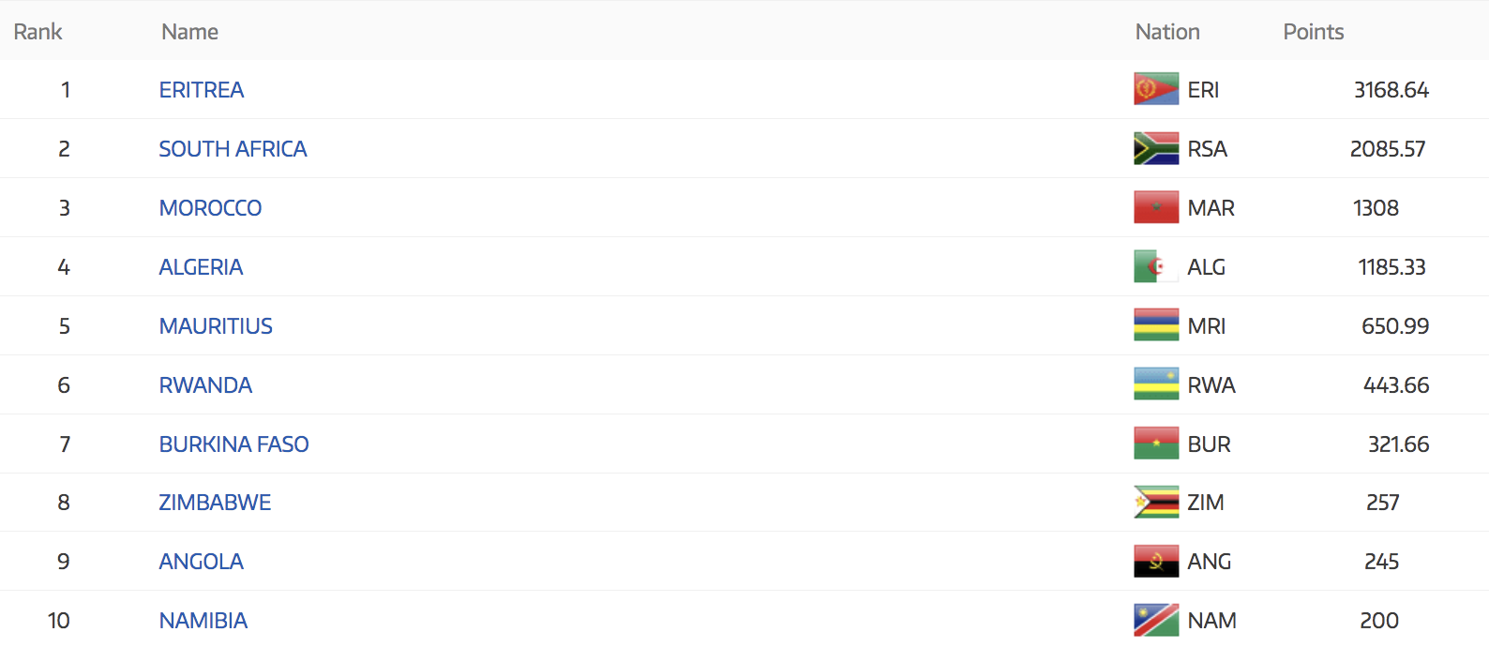Follow the MOROCCO link
The width and height of the screenshot is (1489, 647).
(210, 208)
